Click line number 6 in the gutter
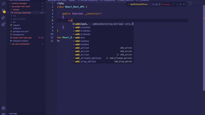205x115 pixels. 52,20
